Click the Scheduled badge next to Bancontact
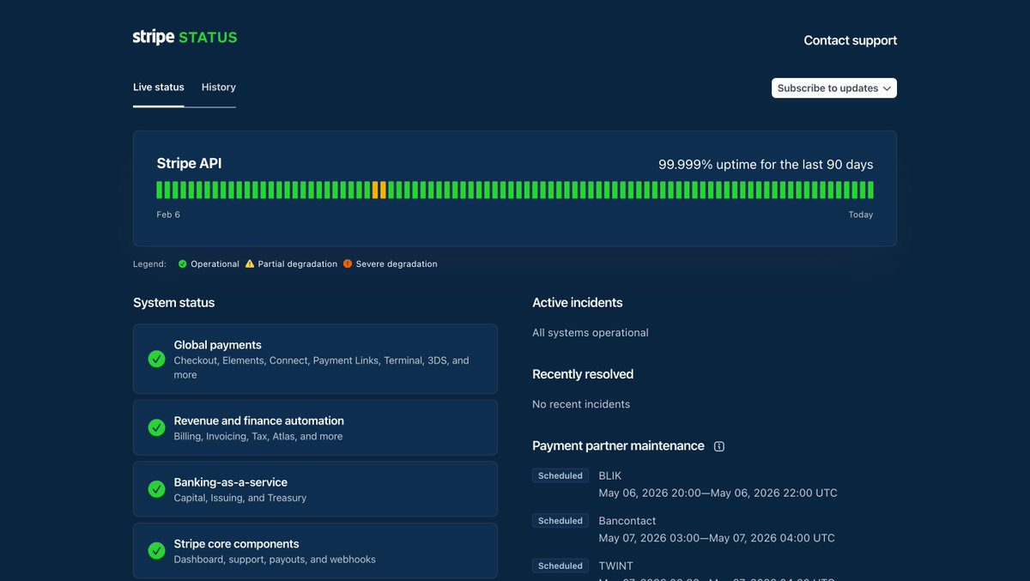 coord(560,521)
